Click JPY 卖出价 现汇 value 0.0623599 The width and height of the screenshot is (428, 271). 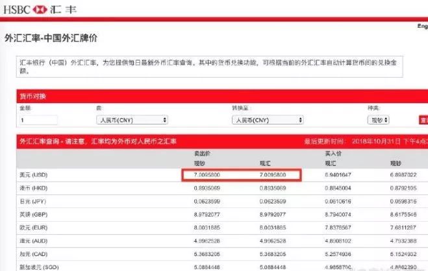pyautogui.click(x=273, y=202)
